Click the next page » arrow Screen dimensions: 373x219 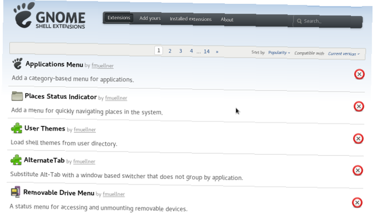[x=217, y=51]
